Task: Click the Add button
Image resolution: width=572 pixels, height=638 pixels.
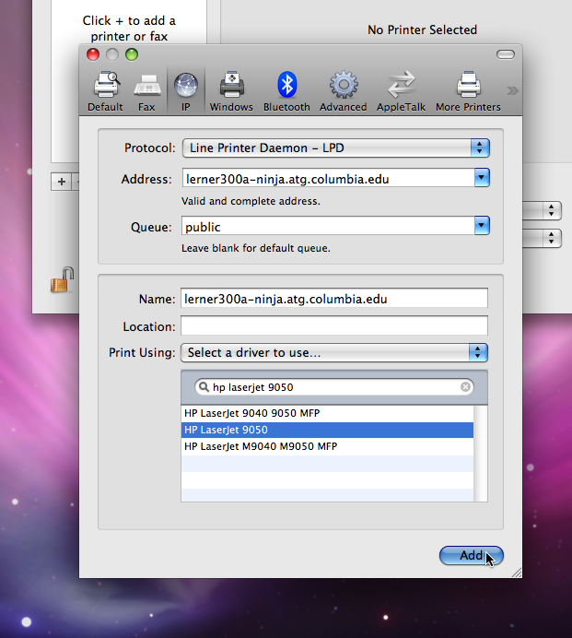Action: [x=472, y=555]
